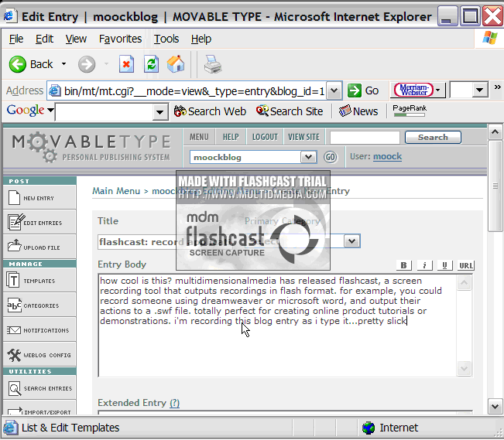The width and height of the screenshot is (504, 440).
Task: Click the round GO button beside moockblog
Action: (331, 157)
